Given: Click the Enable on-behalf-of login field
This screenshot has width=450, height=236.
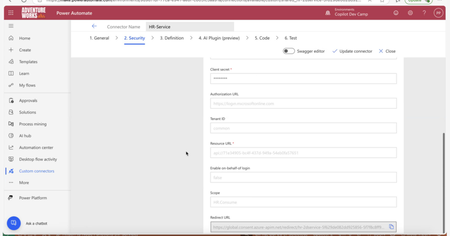Looking at the screenshot, I should (x=303, y=178).
